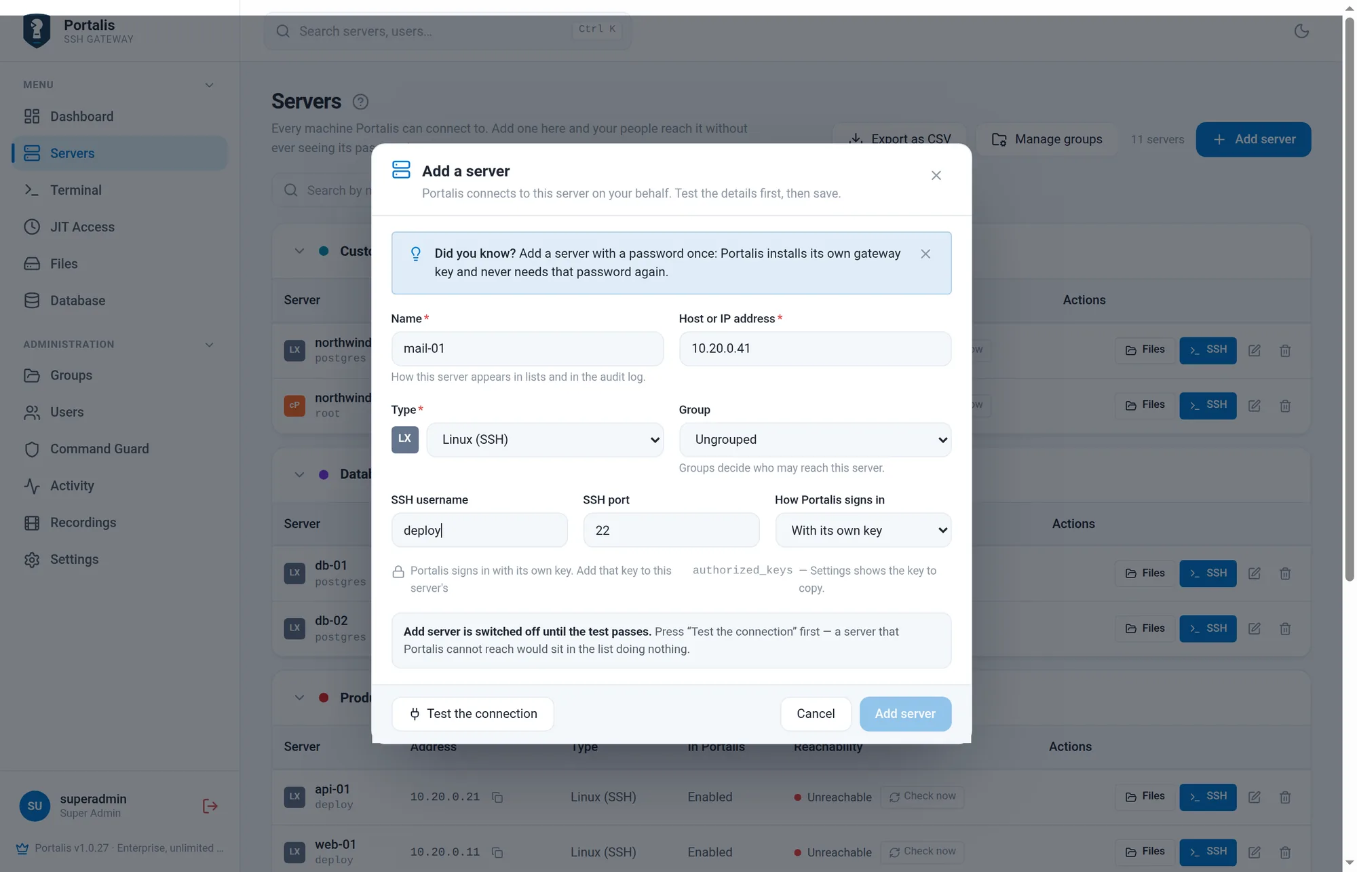1357x872 pixels.
Task: Delete the web-01 server
Action: [x=1285, y=852]
